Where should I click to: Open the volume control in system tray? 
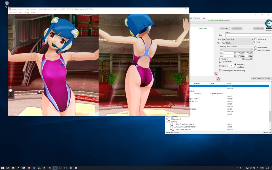tap(251, 168)
